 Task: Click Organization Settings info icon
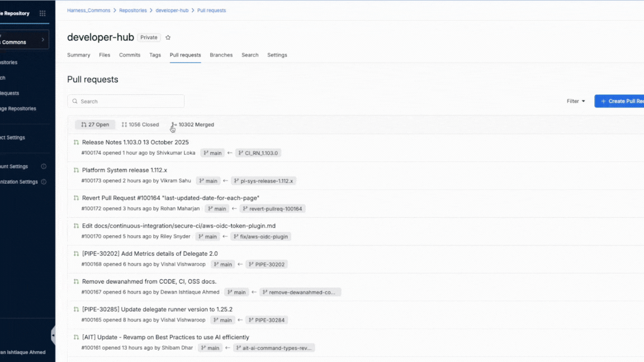pos(44,182)
